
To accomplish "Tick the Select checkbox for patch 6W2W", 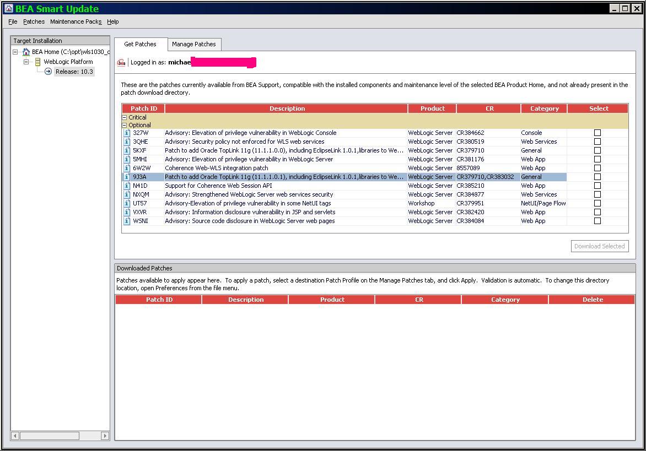I will click(x=597, y=168).
